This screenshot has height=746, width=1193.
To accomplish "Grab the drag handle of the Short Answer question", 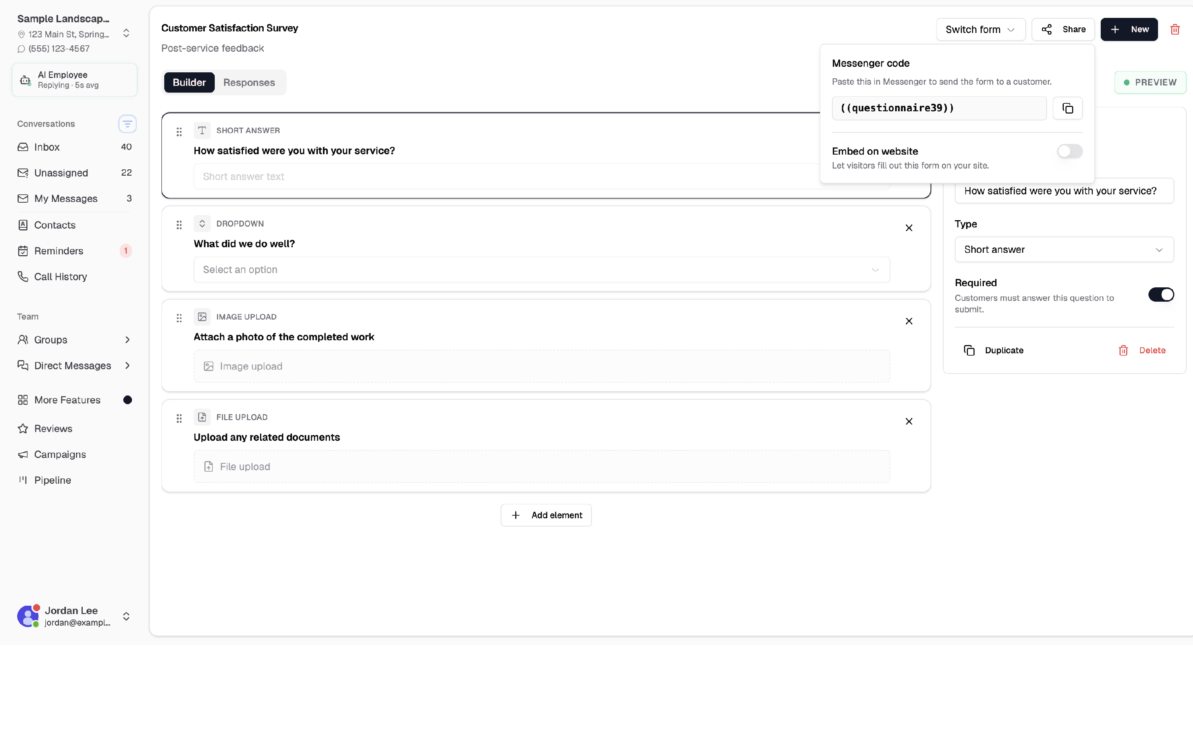I will tap(179, 132).
